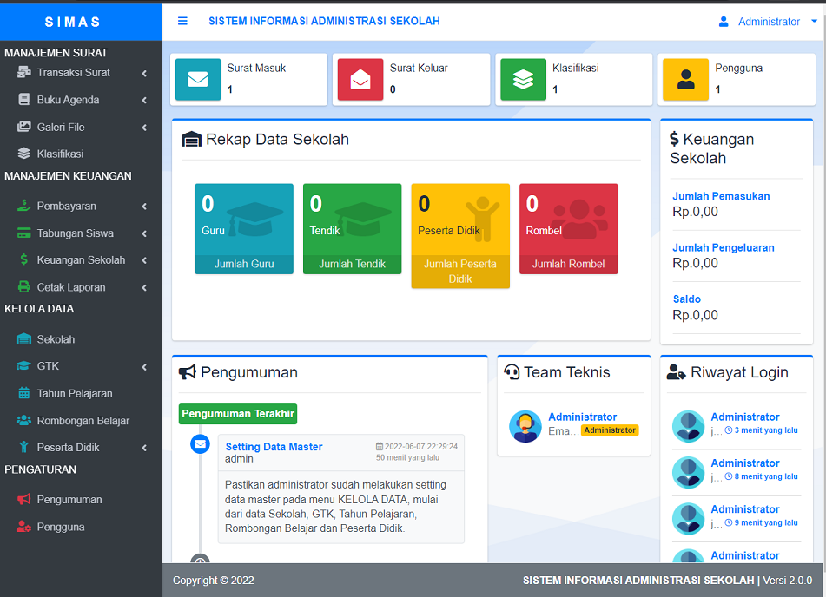Click the Team Teknis administrator avatar
Image resolution: width=826 pixels, height=597 pixels.
click(525, 426)
